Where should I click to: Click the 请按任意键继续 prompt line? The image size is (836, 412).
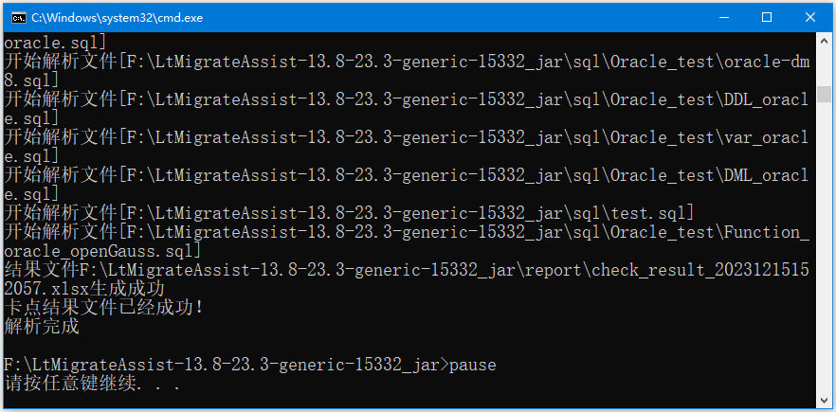point(92,384)
